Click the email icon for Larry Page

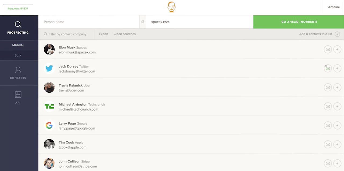point(328,125)
